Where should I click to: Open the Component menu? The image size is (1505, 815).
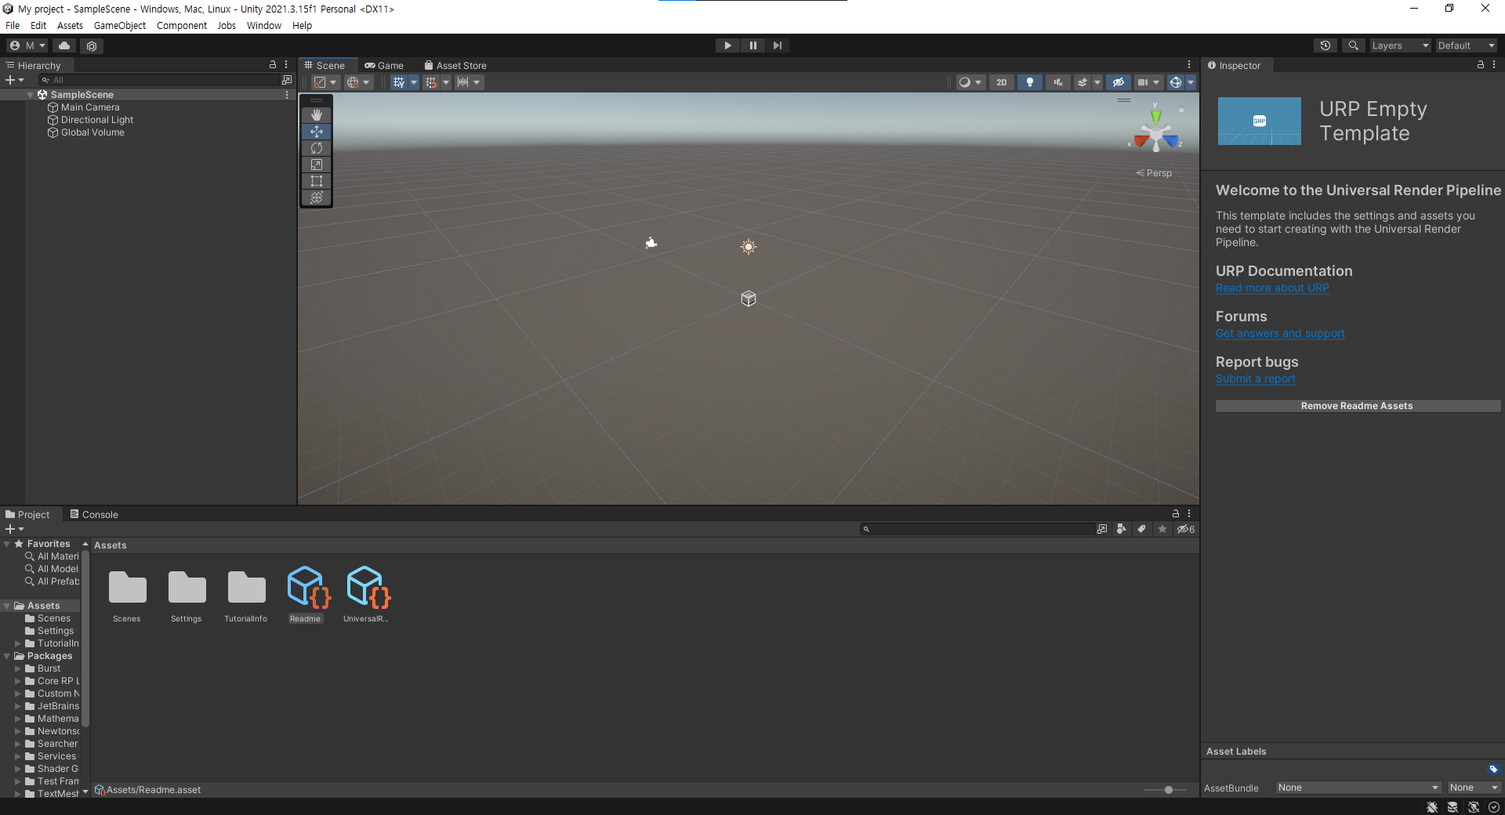click(182, 25)
